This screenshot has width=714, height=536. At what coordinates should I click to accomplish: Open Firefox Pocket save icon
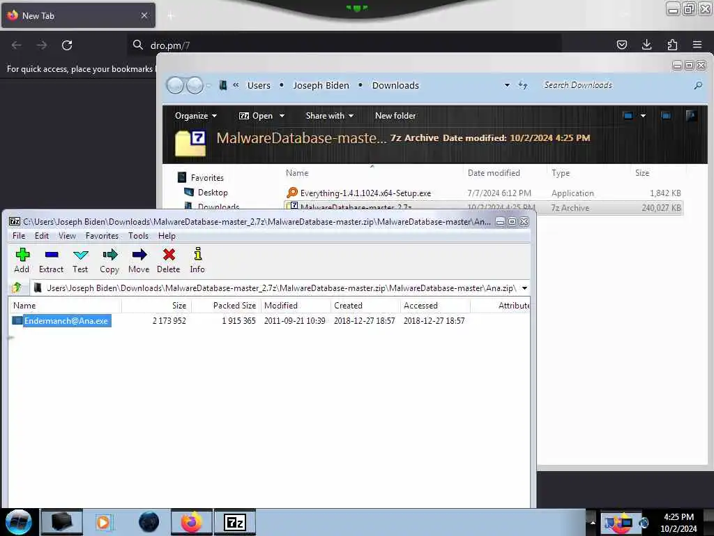click(x=621, y=45)
